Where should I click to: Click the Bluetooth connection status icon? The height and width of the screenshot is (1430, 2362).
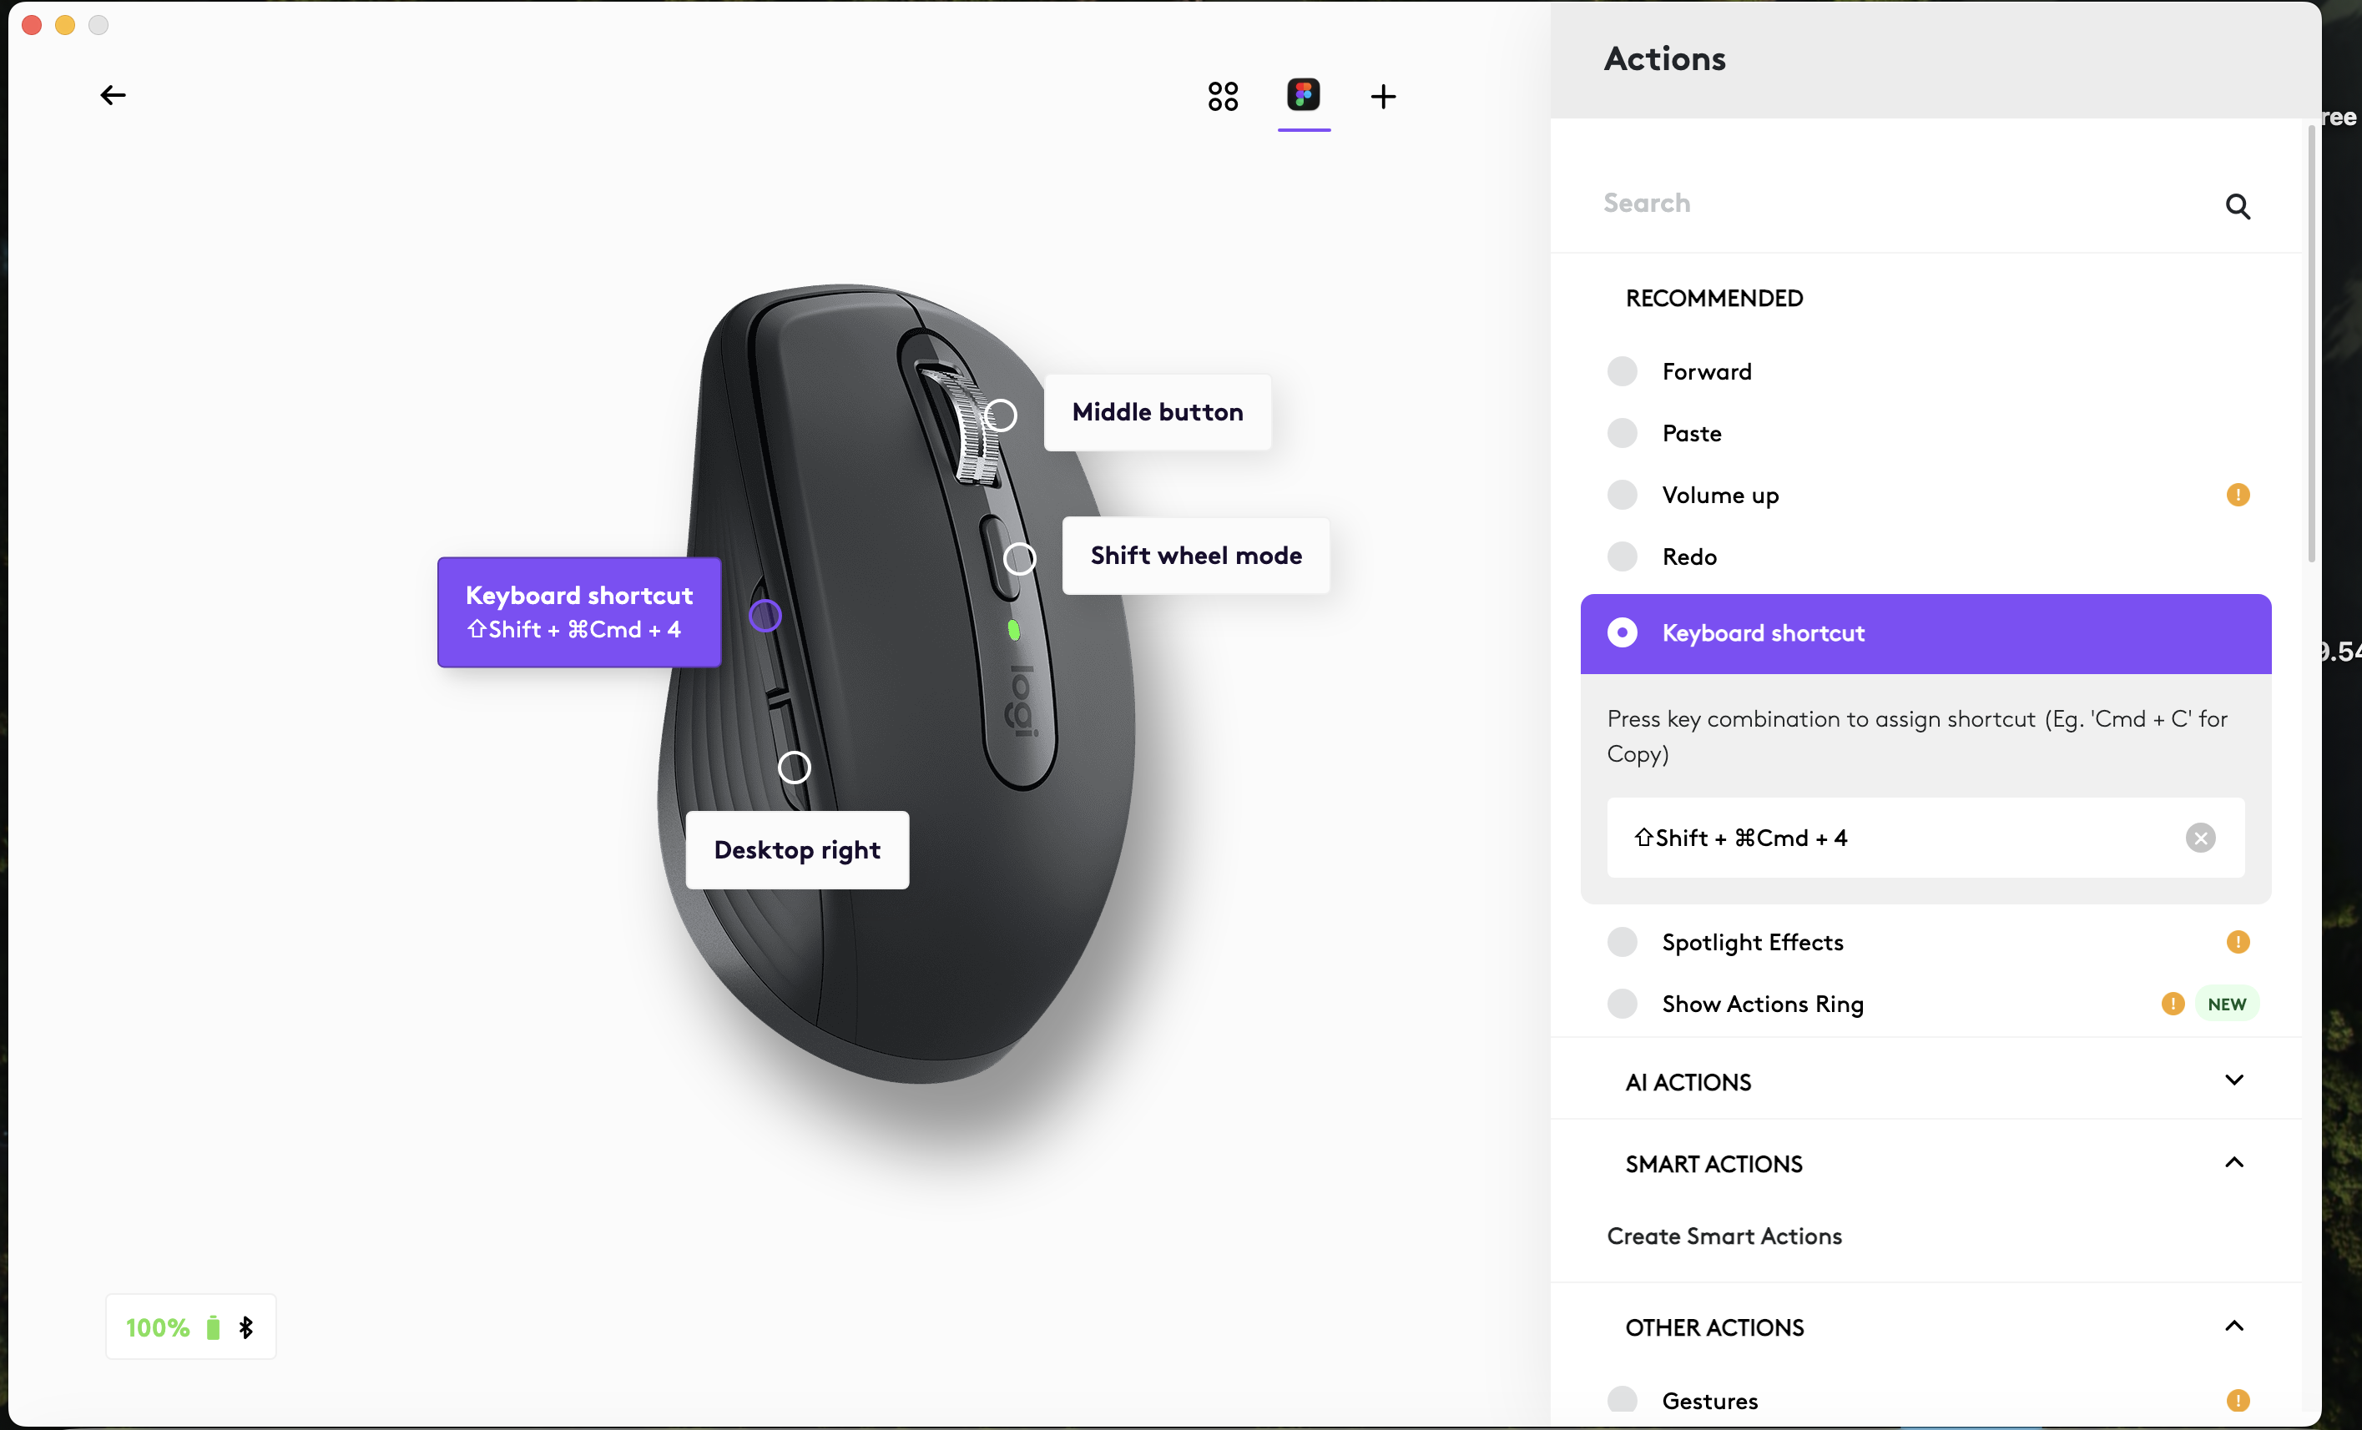point(246,1327)
